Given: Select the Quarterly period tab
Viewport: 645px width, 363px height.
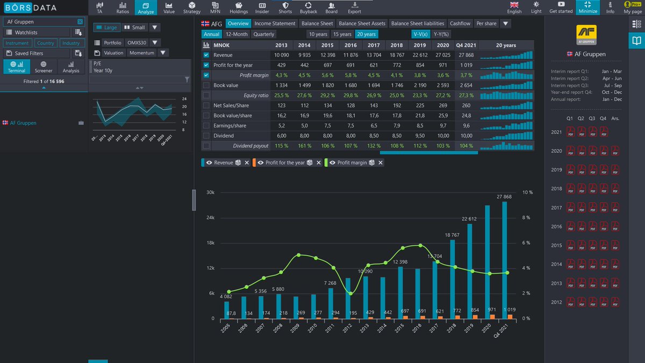Looking at the screenshot, I should point(264,34).
